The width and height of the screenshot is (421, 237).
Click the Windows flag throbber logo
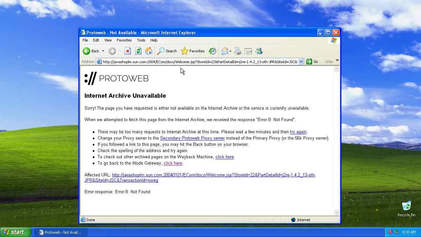pos(334,40)
